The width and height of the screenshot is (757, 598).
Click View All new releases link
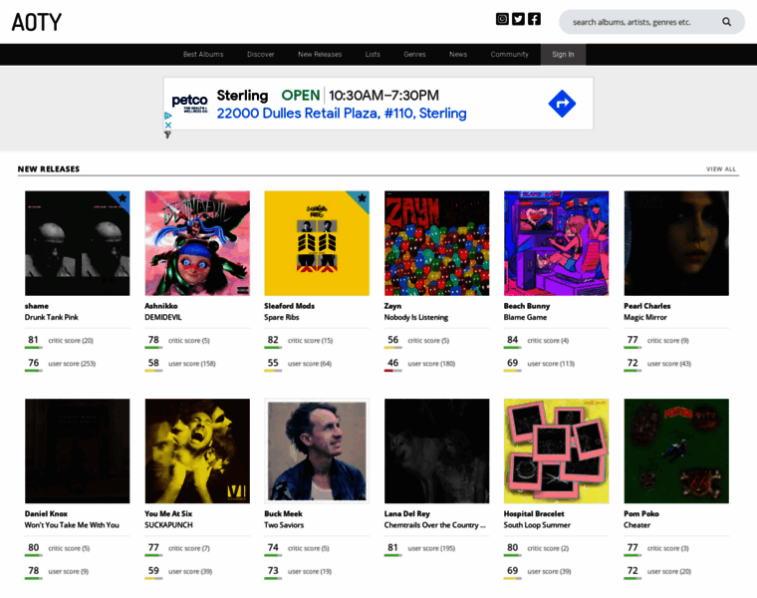click(721, 169)
